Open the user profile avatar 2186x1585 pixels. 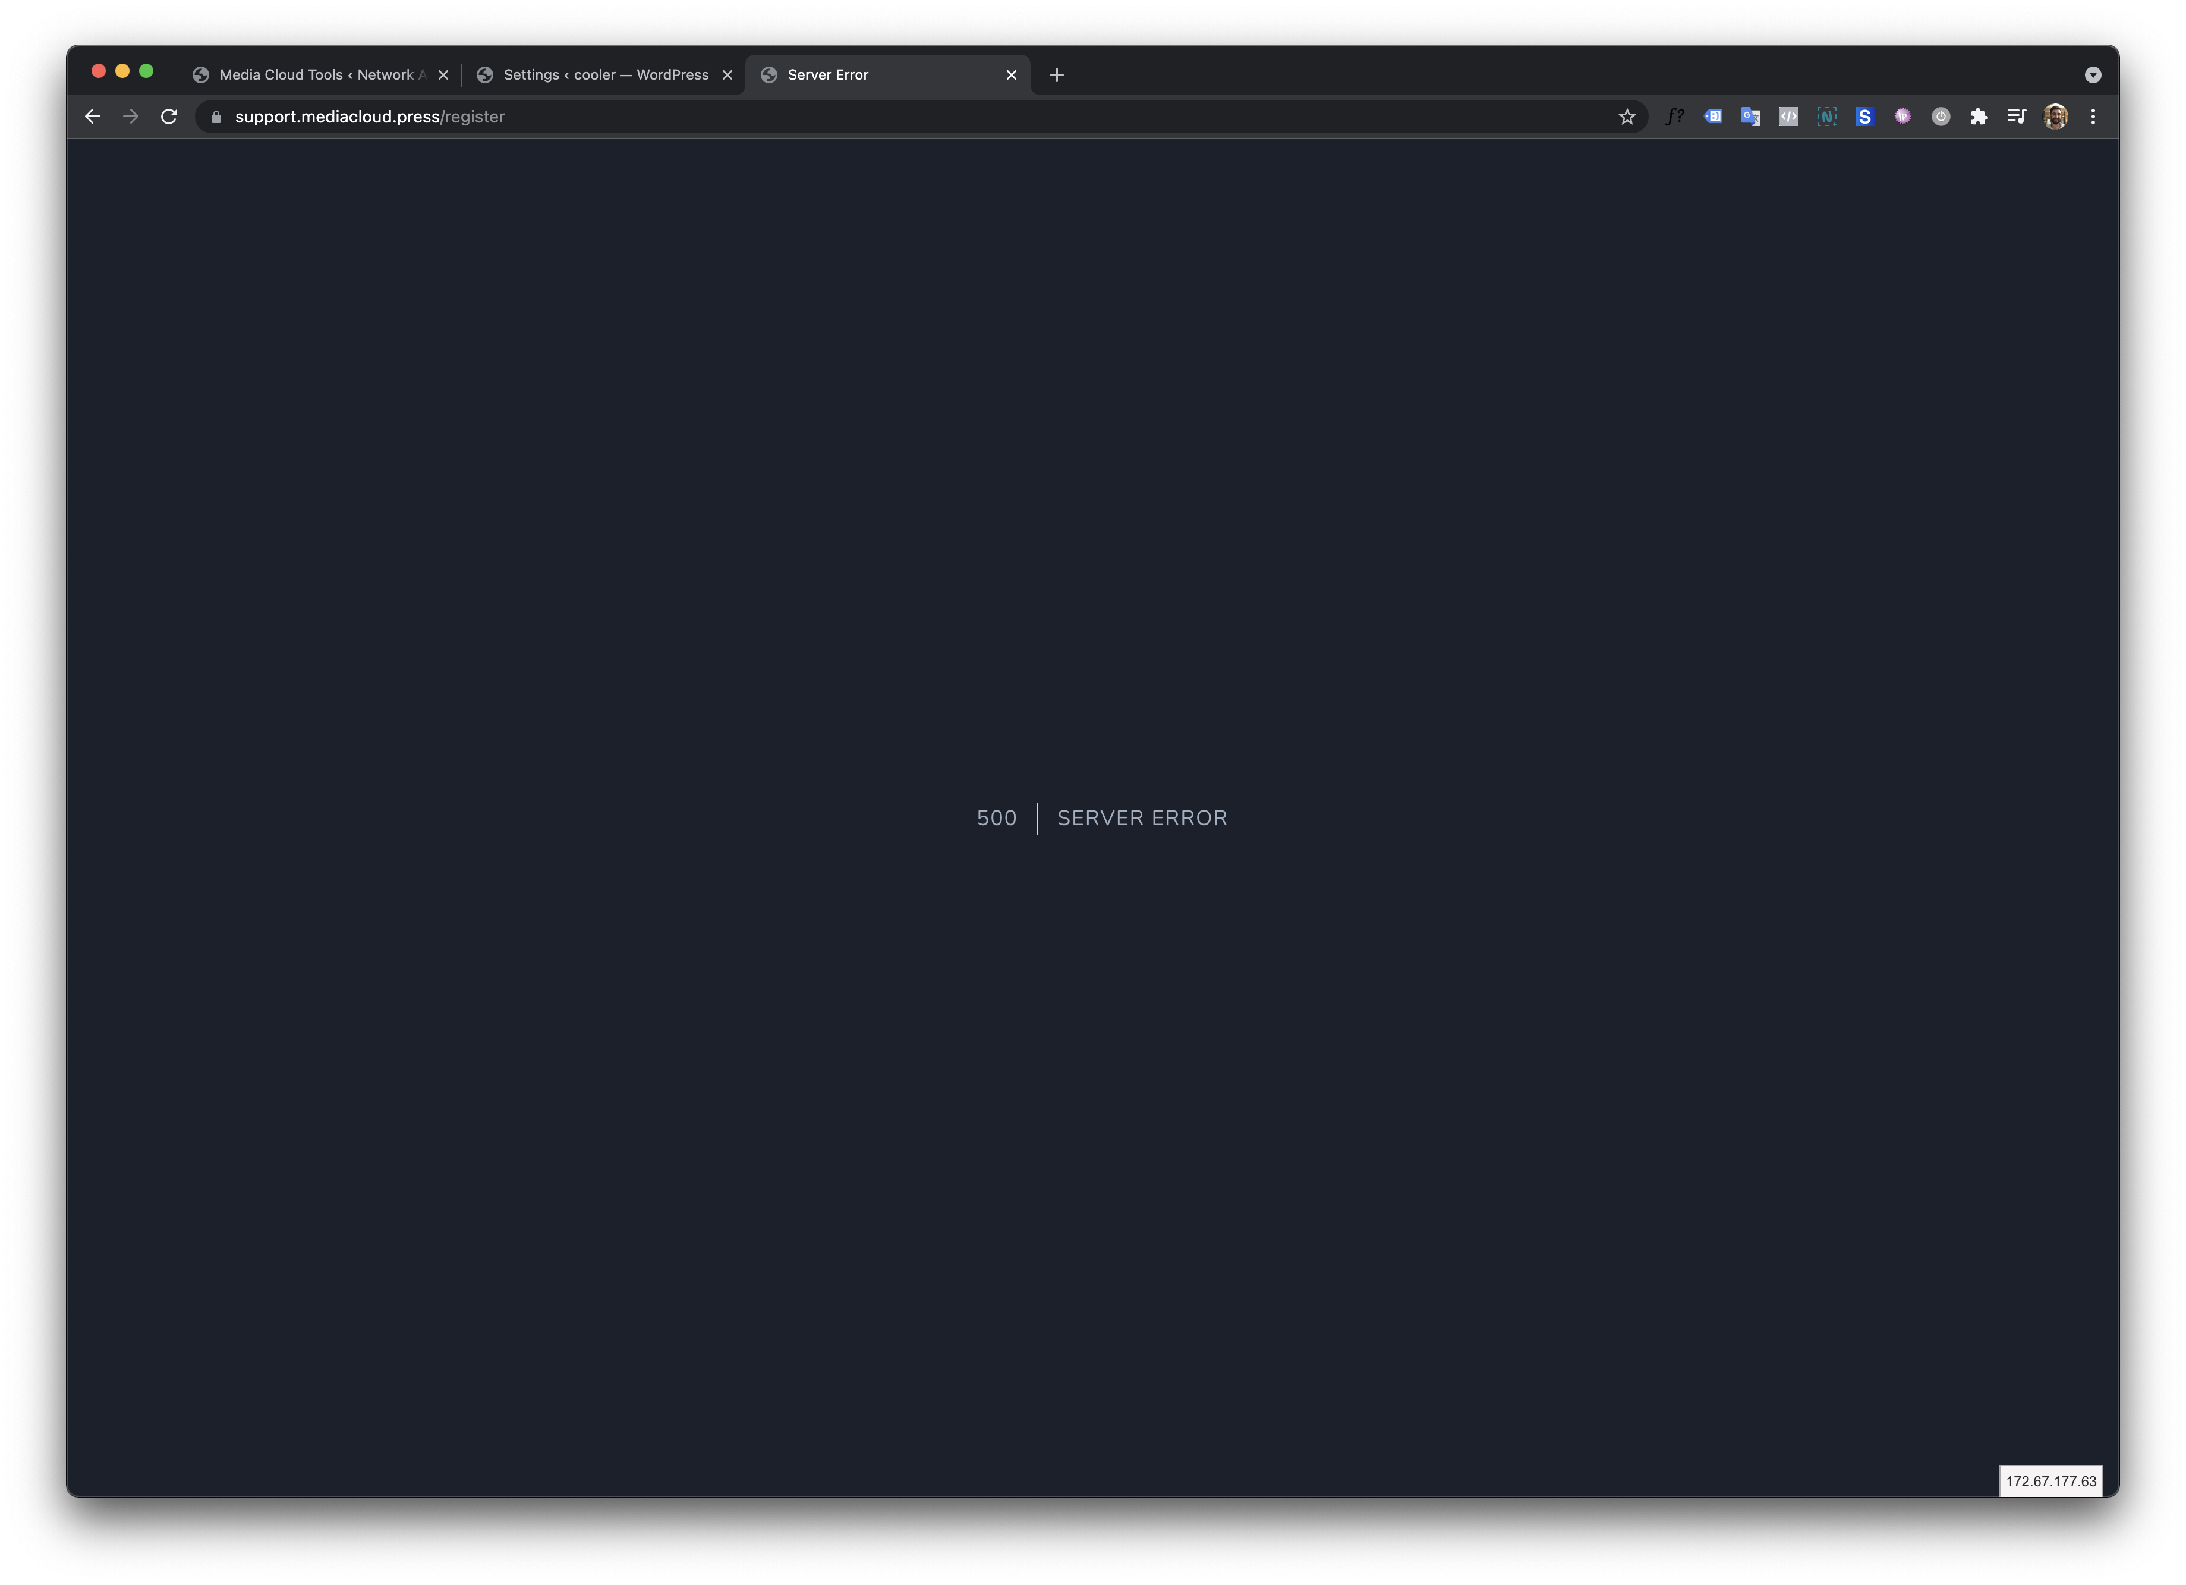coord(2055,117)
